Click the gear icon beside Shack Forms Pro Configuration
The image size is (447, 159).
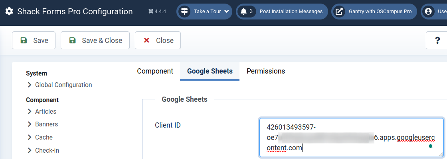(9, 12)
